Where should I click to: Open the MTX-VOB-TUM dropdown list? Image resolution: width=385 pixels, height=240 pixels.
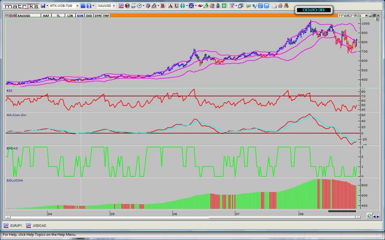(77, 6)
